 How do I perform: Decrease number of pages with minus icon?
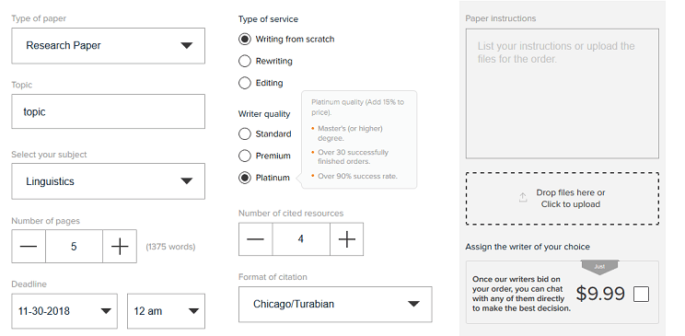point(29,247)
